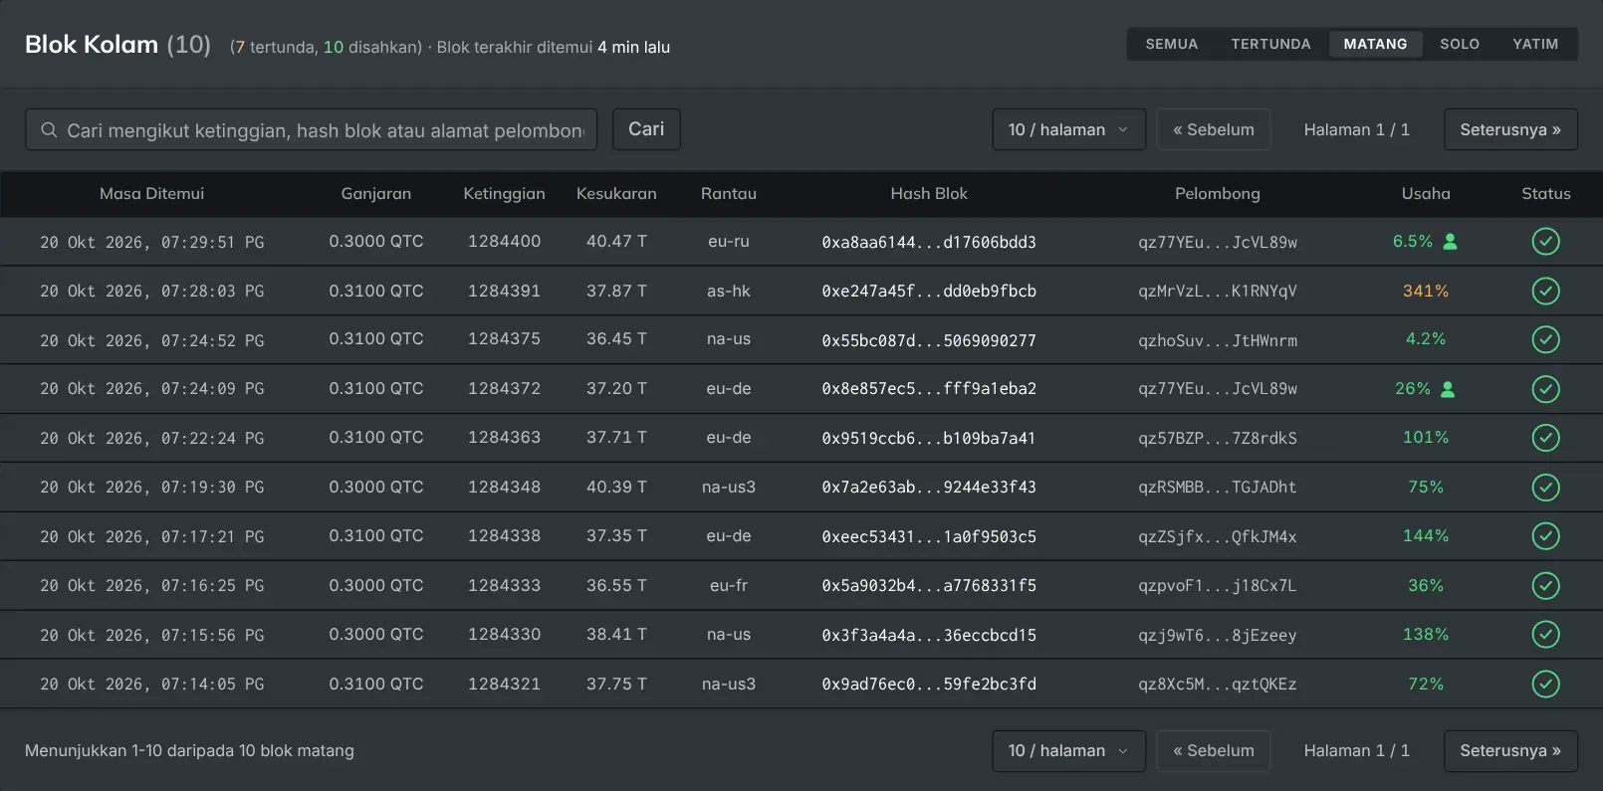Screen dimensions: 1603x791
Task: Focus the block search input field
Action: (312, 129)
